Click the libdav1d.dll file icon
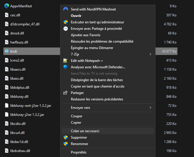Viewport: 194px width, 157px height. (7, 142)
